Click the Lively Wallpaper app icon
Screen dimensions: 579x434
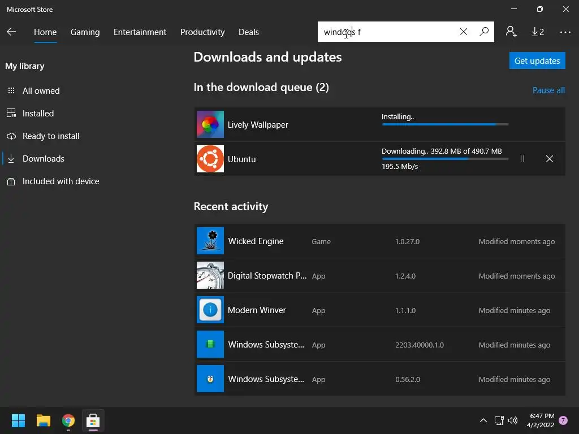click(210, 124)
